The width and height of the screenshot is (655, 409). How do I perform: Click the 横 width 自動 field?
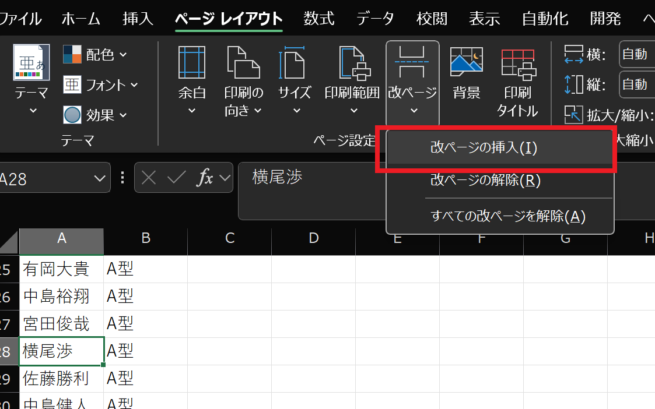pyautogui.click(x=636, y=54)
